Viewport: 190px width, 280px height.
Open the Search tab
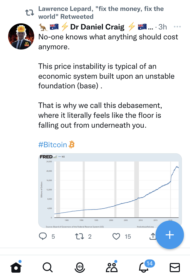coord(47,267)
